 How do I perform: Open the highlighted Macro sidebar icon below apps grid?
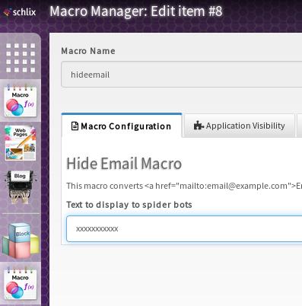tap(21, 100)
